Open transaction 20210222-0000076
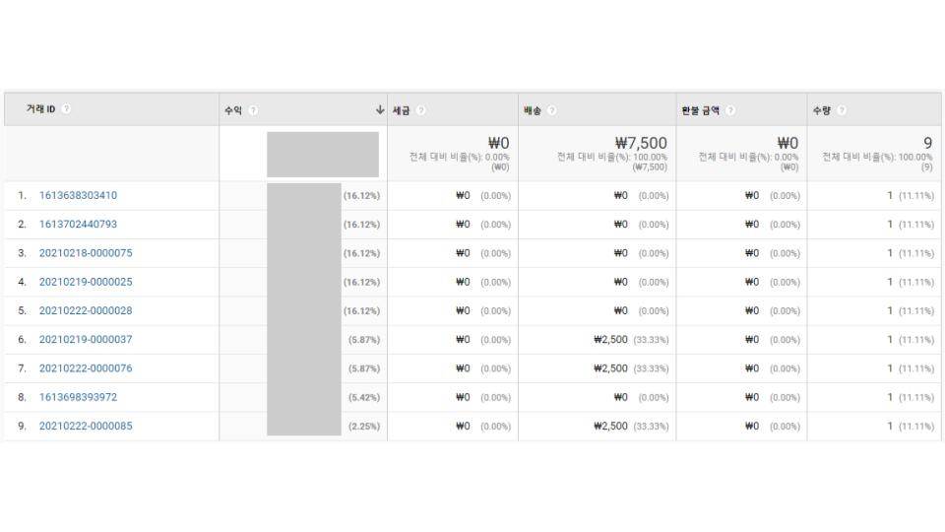Screen dimensions: 945x532 [x=86, y=368]
